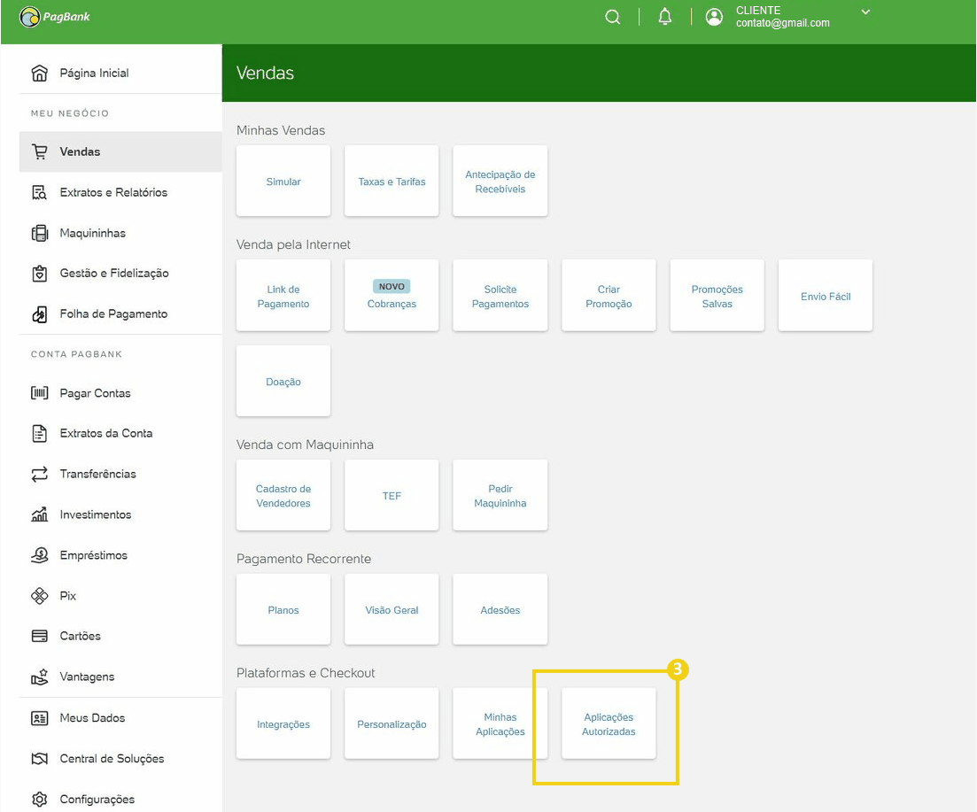Image resolution: width=977 pixels, height=812 pixels.
Task: Click the Empréstimos money icon
Action: point(39,555)
